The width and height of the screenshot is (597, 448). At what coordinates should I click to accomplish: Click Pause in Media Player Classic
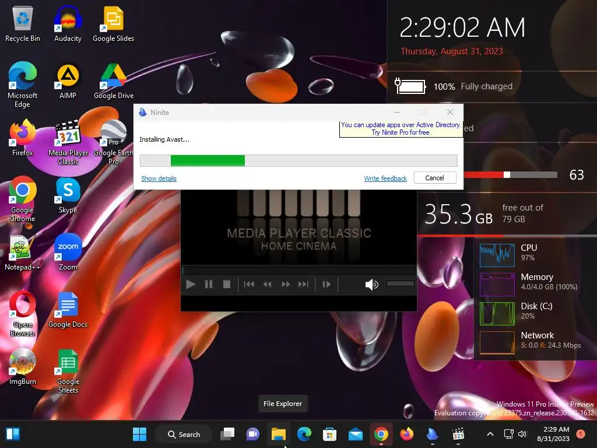click(208, 284)
